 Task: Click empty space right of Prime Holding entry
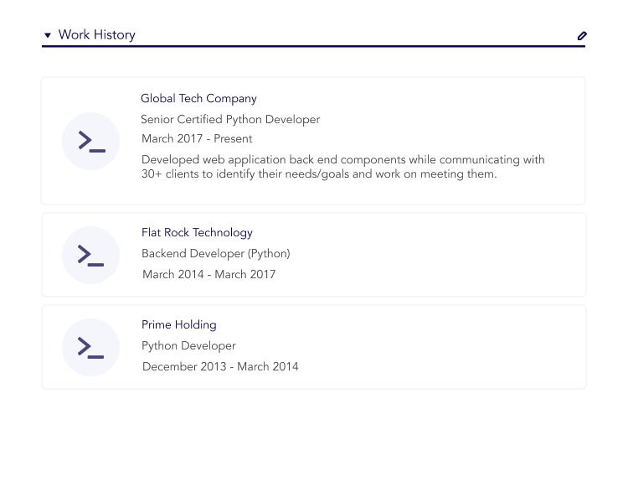[461, 347]
